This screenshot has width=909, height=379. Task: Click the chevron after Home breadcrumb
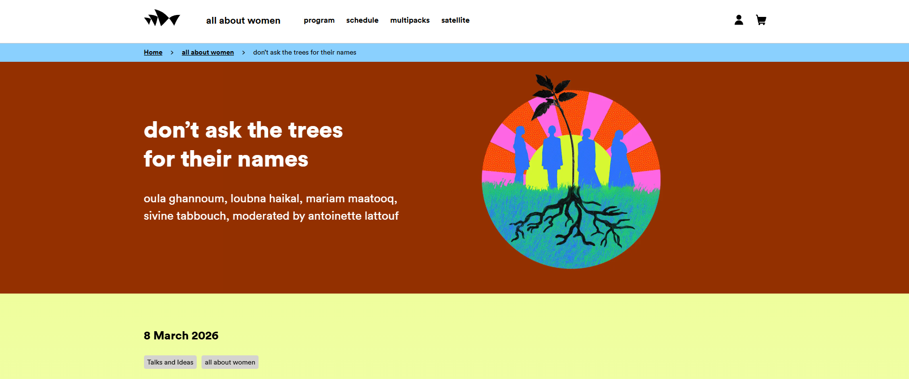[172, 53]
